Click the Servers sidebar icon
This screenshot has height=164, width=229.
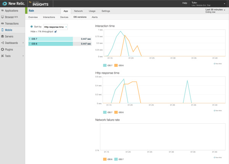tap(3, 36)
